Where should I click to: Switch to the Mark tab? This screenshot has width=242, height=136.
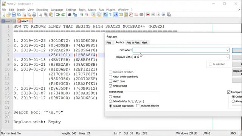click(144, 43)
